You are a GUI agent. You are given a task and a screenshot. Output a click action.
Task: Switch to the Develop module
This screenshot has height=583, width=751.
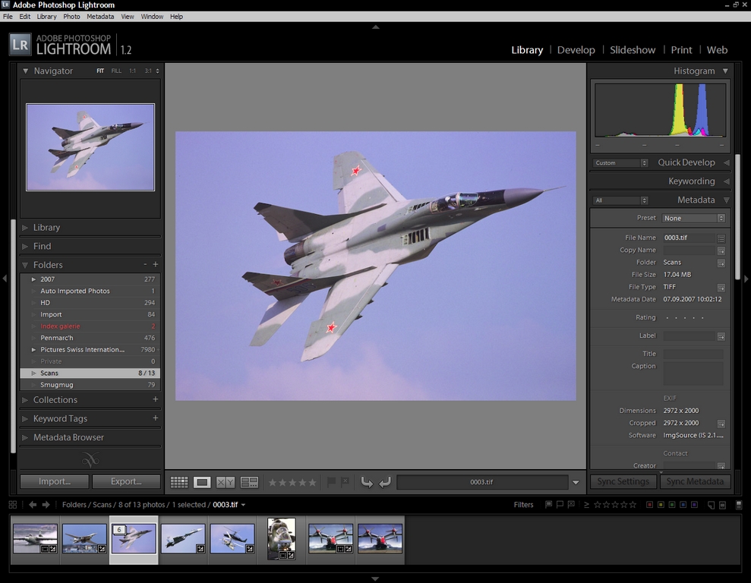pyautogui.click(x=576, y=50)
